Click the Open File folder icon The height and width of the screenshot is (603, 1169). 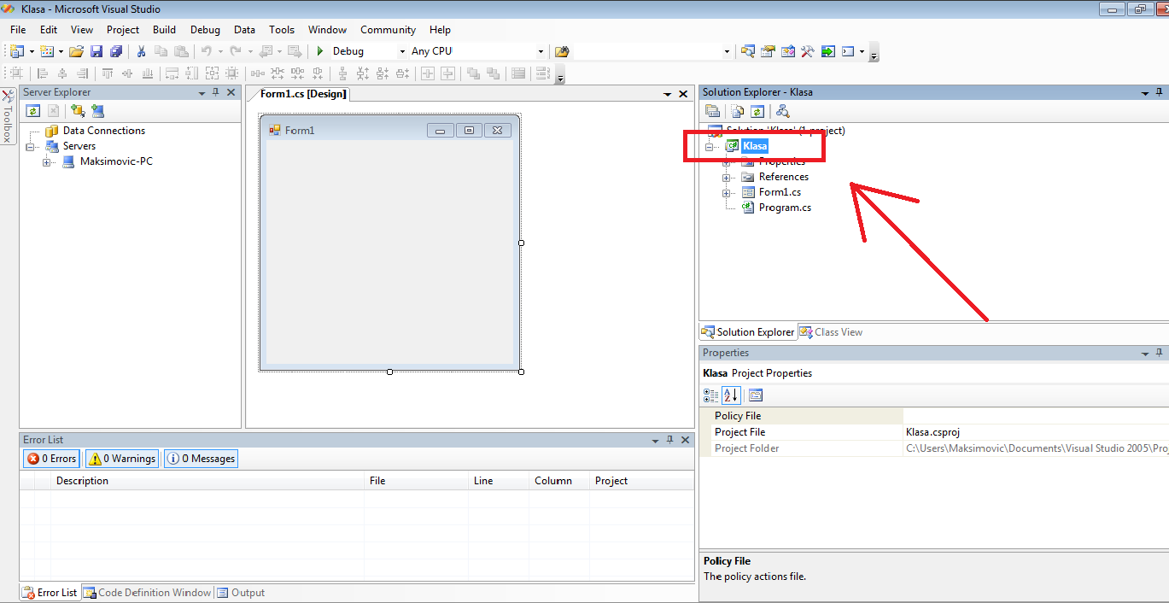click(77, 51)
